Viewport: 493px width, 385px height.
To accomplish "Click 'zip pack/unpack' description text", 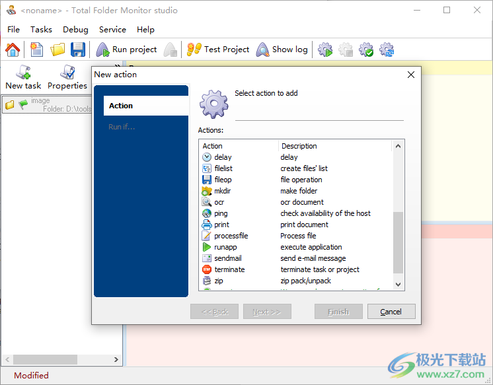I will tap(305, 281).
